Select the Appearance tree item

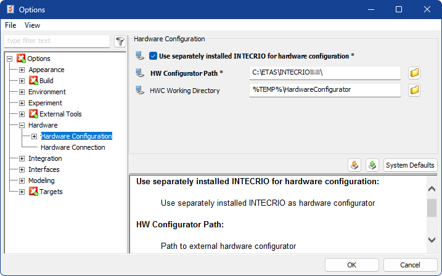(46, 70)
